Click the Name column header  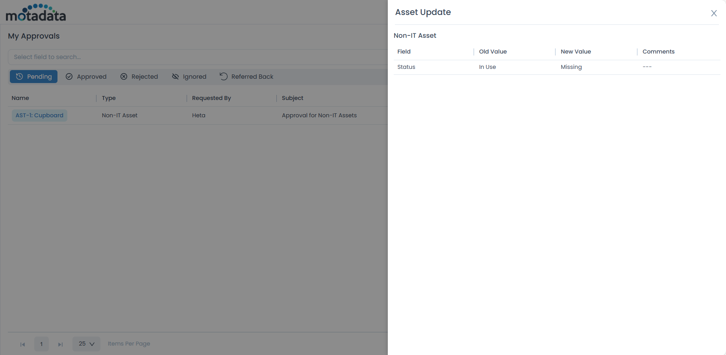point(20,98)
